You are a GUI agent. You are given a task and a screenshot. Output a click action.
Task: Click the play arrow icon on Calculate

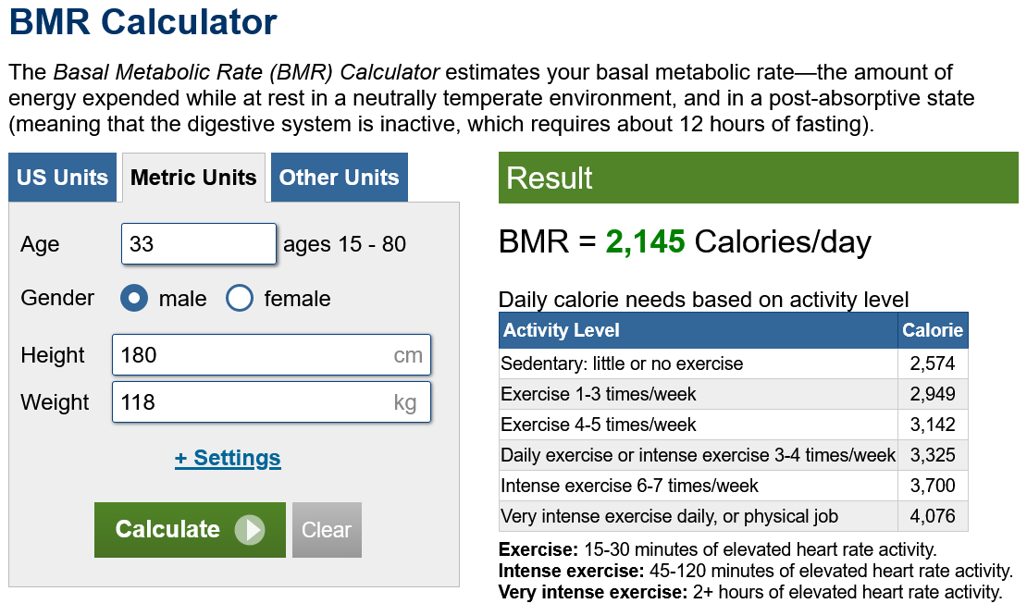249,530
